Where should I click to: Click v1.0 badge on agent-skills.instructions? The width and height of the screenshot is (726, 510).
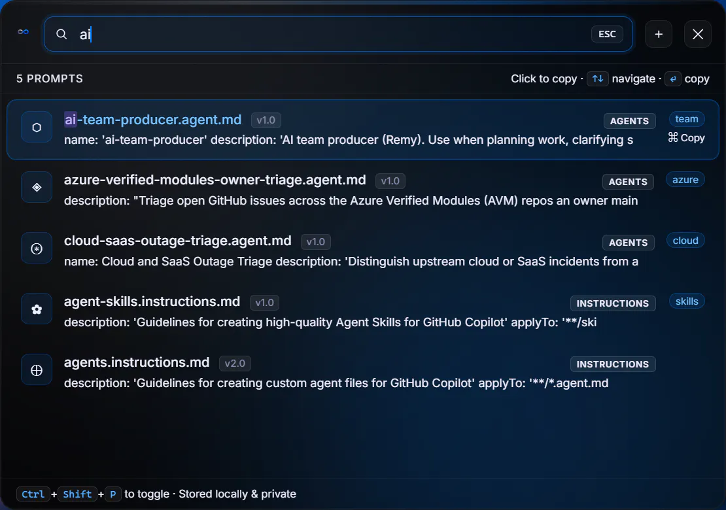pyautogui.click(x=264, y=303)
